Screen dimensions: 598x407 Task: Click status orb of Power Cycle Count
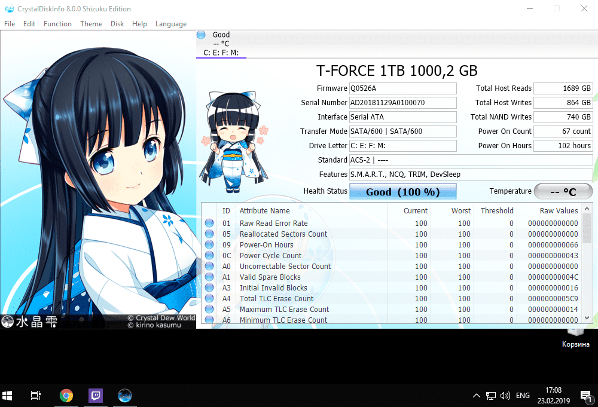(x=209, y=255)
